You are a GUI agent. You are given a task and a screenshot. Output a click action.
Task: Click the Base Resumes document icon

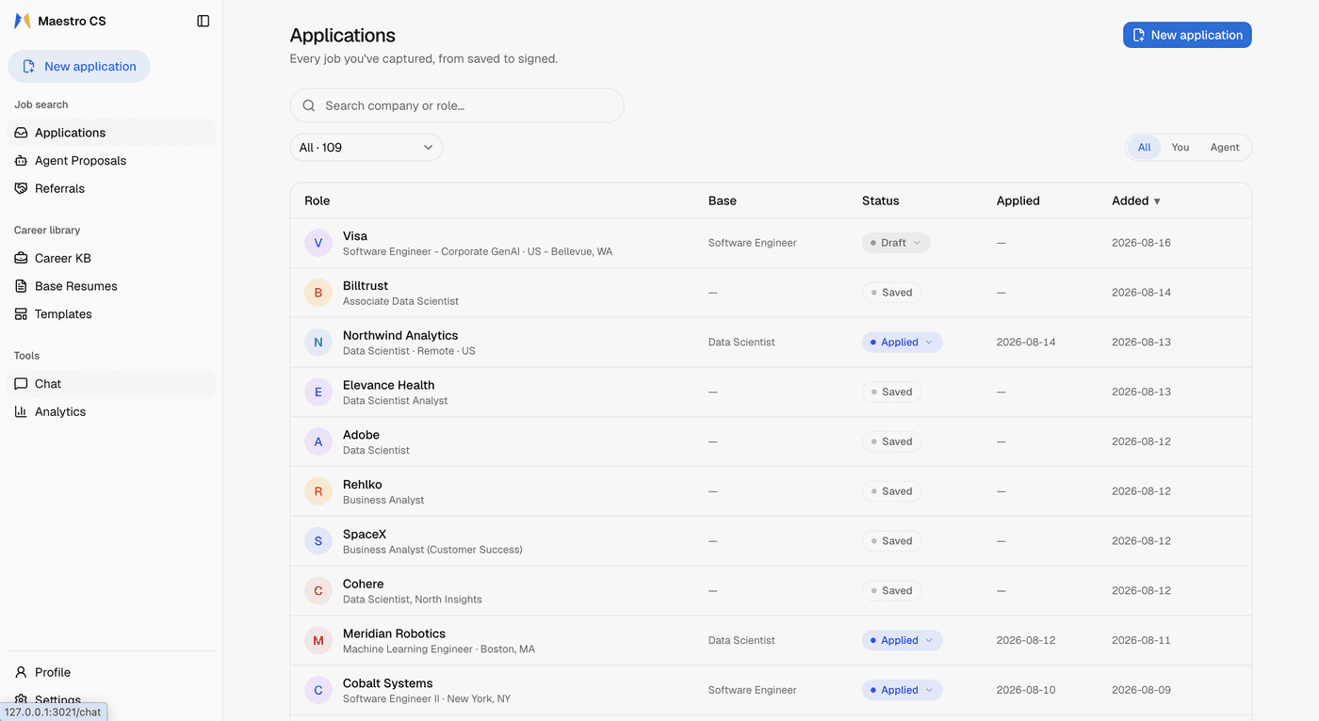(21, 286)
